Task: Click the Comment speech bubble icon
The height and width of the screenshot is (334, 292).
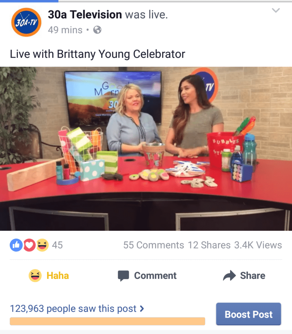Action: tap(123, 276)
